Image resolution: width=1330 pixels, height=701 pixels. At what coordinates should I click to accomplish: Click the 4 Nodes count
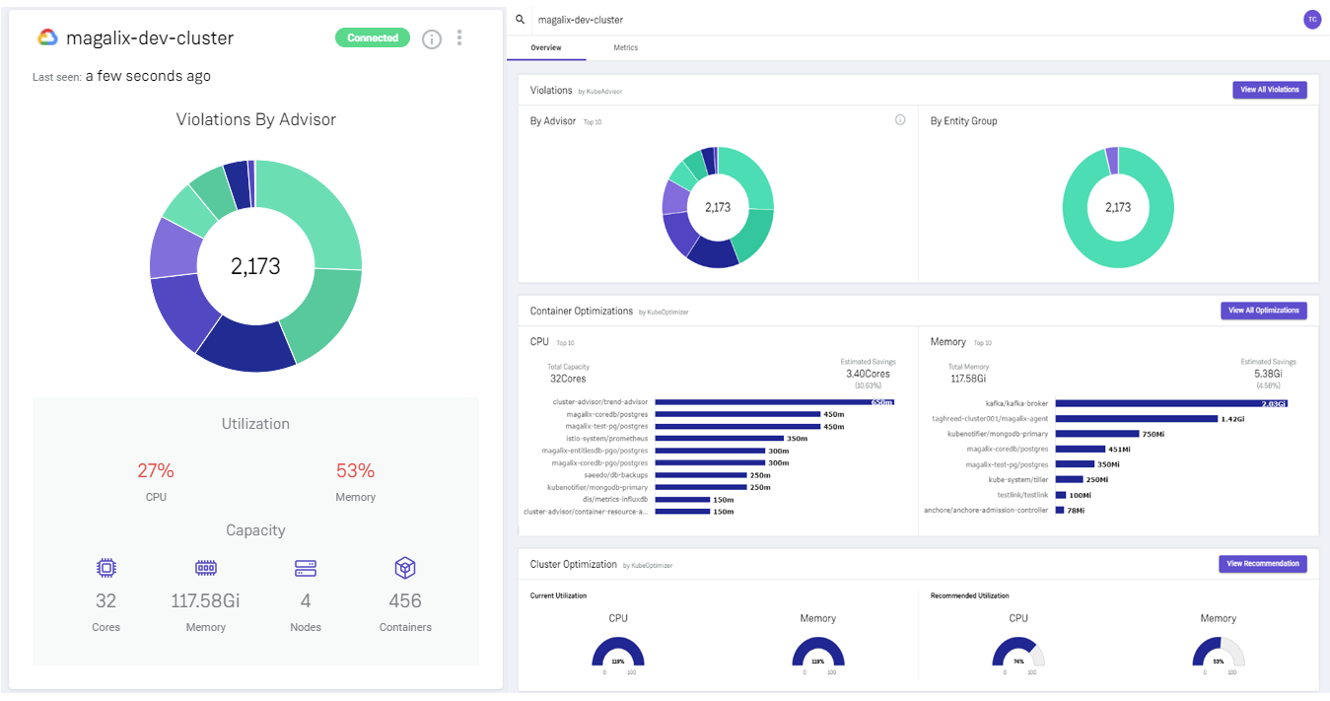[x=306, y=600]
